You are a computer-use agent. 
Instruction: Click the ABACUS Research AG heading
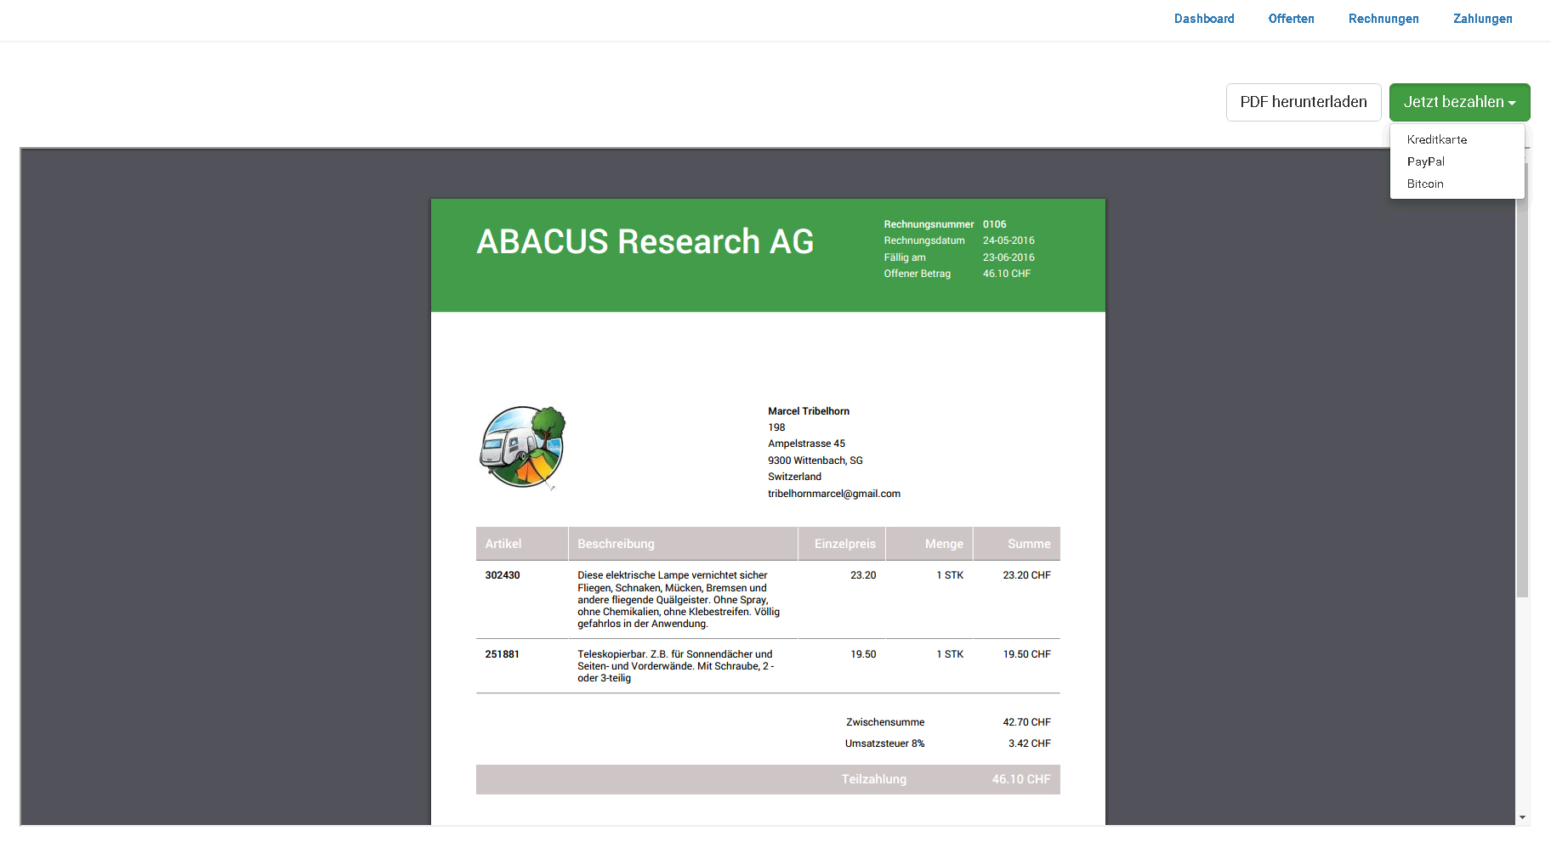tap(645, 241)
